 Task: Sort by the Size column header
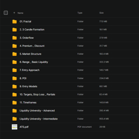coord(101,13)
